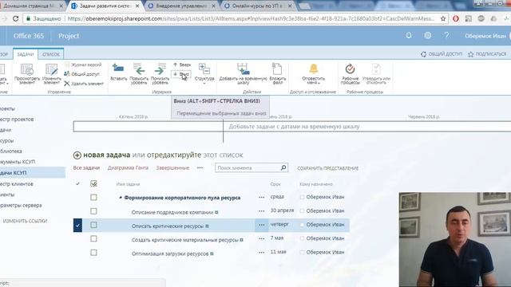Click the plus icon next to новая задача
Viewport: 511px width, 287px height.
click(x=77, y=155)
